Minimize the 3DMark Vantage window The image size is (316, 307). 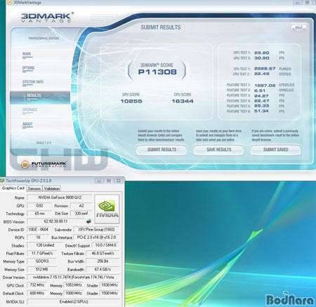298,3
